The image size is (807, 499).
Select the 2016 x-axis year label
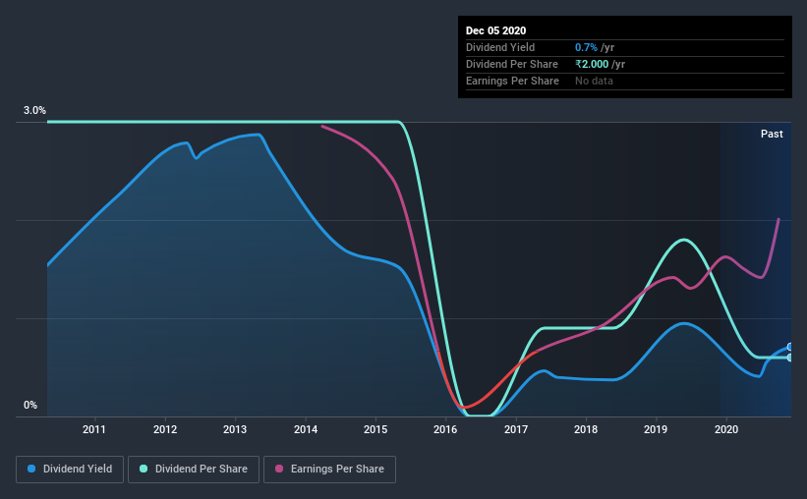(x=445, y=429)
